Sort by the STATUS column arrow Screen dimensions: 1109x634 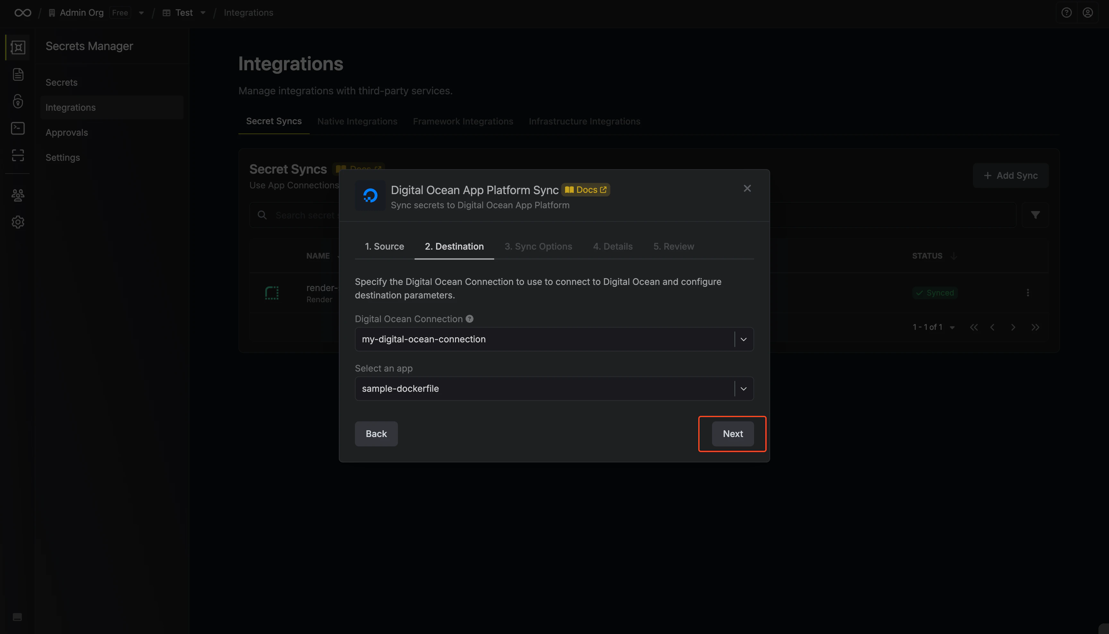[954, 256]
